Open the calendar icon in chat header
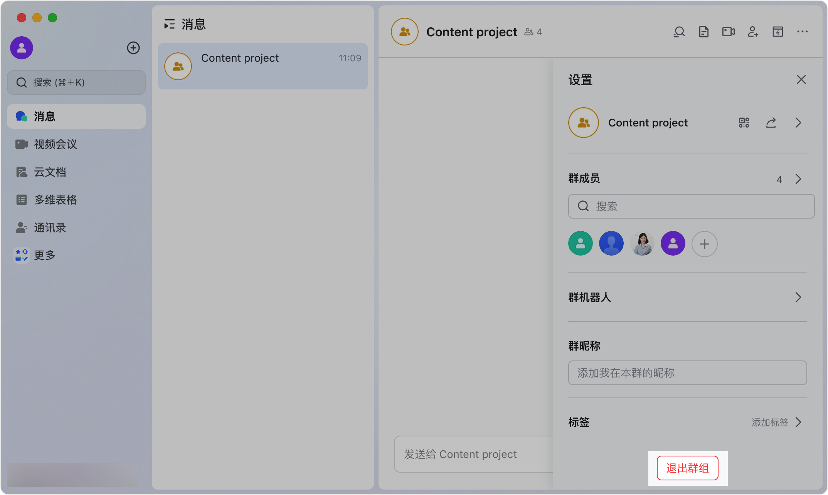Image resolution: width=828 pixels, height=495 pixels. [x=778, y=32]
